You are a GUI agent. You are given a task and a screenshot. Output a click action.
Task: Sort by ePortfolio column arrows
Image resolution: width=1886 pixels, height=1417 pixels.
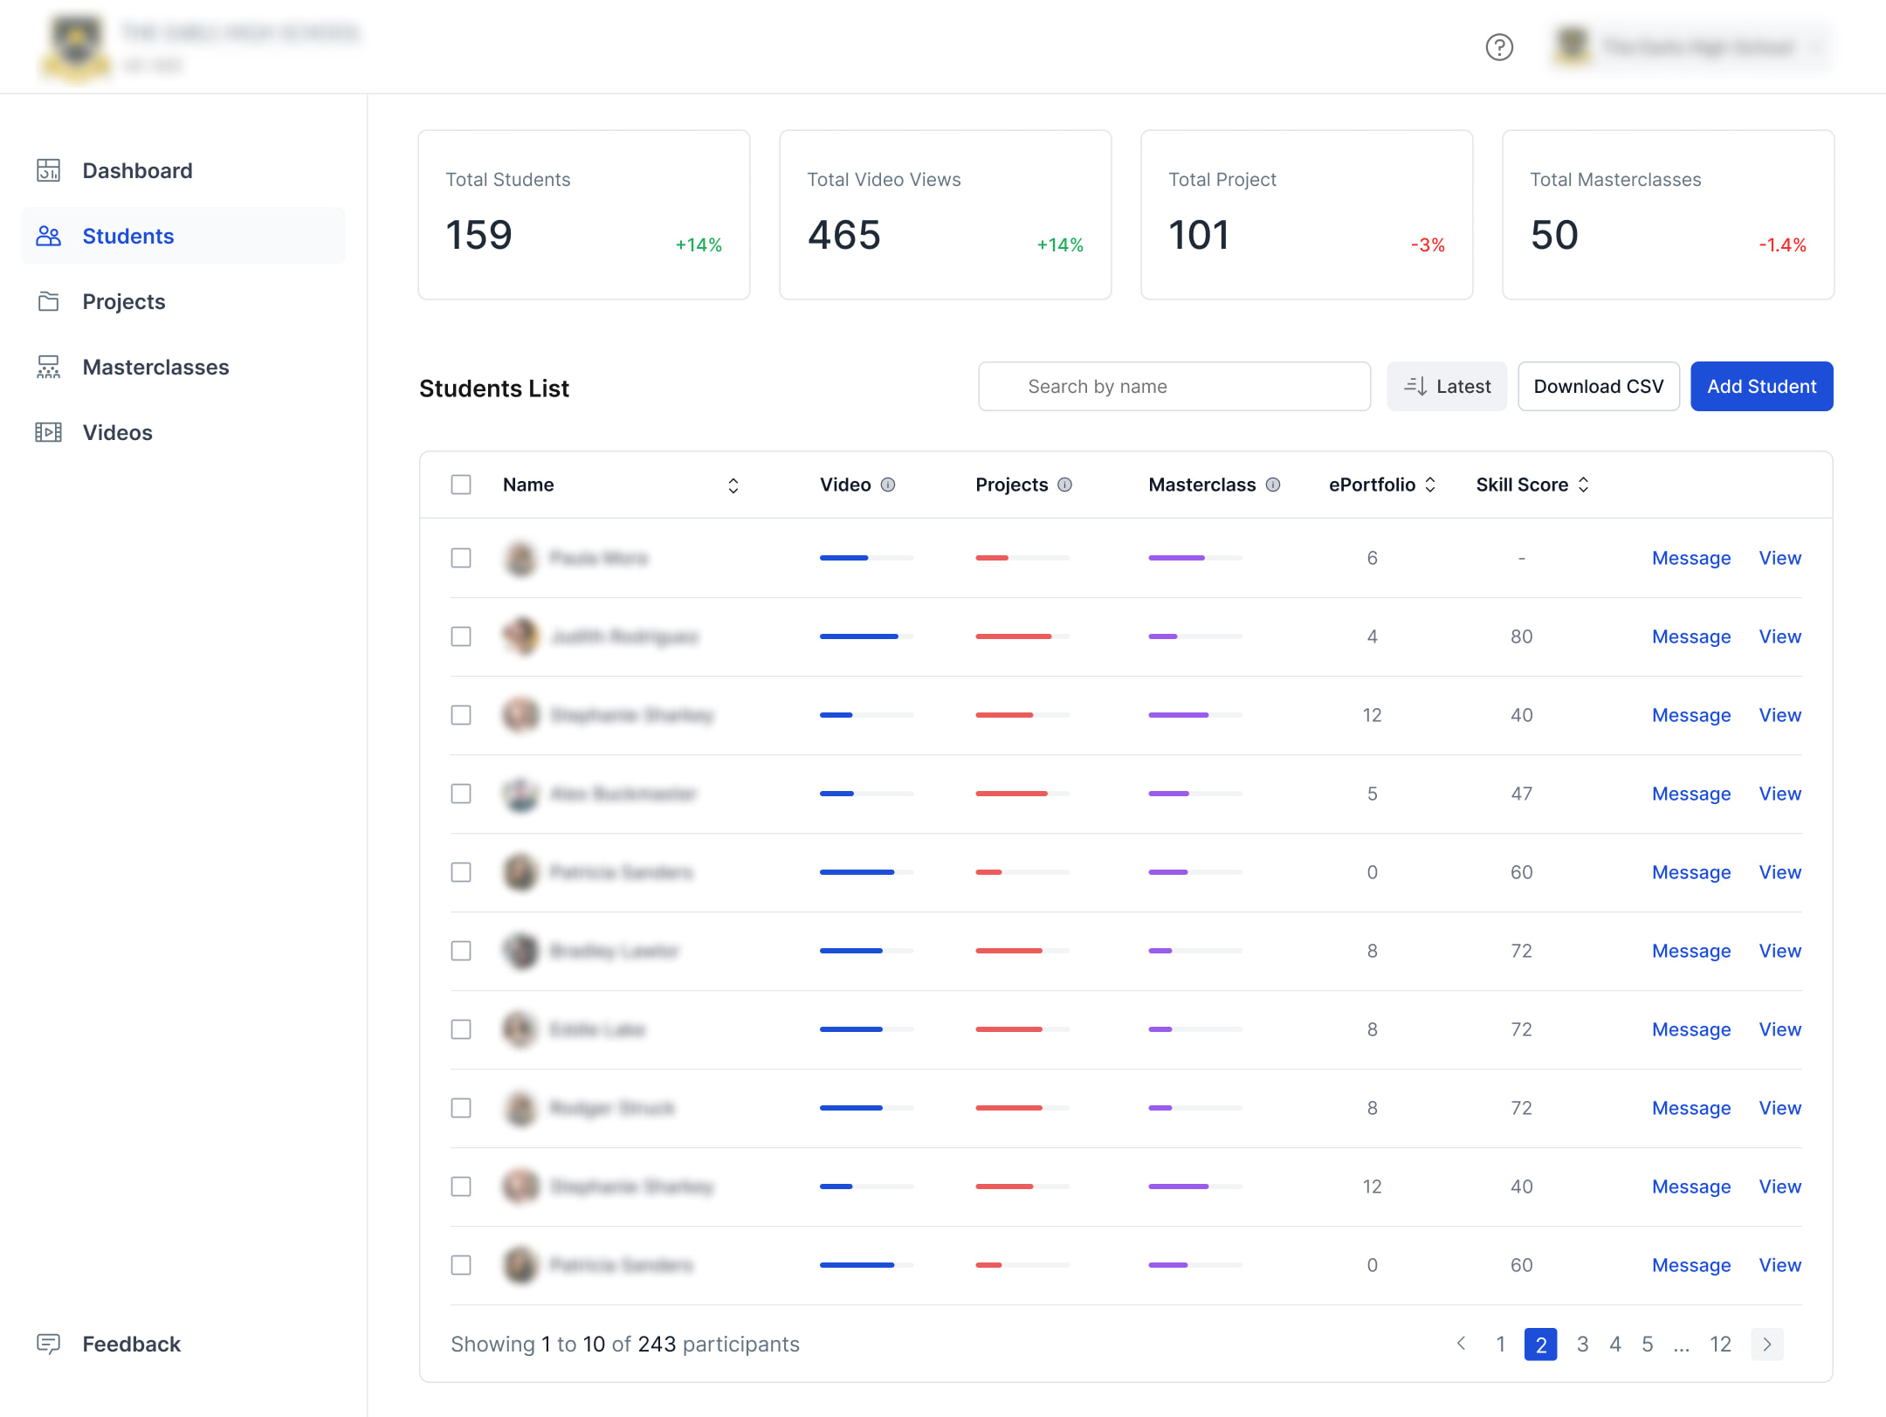1430,485
